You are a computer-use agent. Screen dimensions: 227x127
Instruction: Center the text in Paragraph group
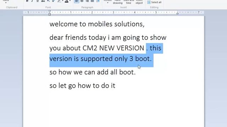pyautogui.click(x=82, y=1)
